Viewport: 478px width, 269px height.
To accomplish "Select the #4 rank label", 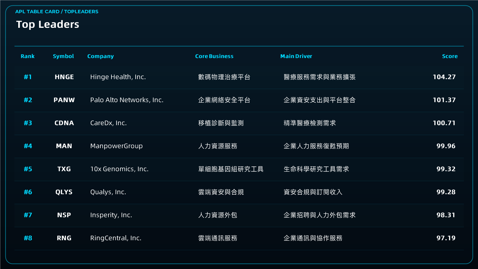I will [x=28, y=146].
